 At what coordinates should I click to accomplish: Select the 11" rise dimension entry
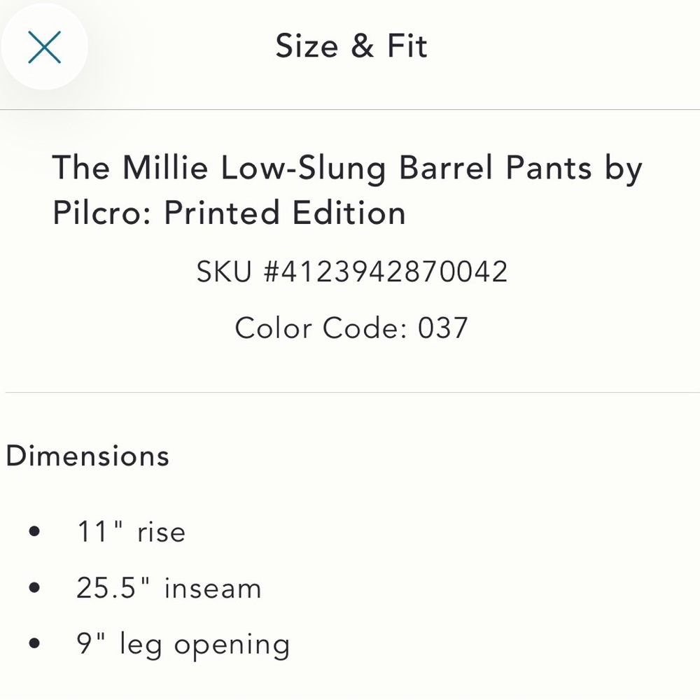coord(132,532)
